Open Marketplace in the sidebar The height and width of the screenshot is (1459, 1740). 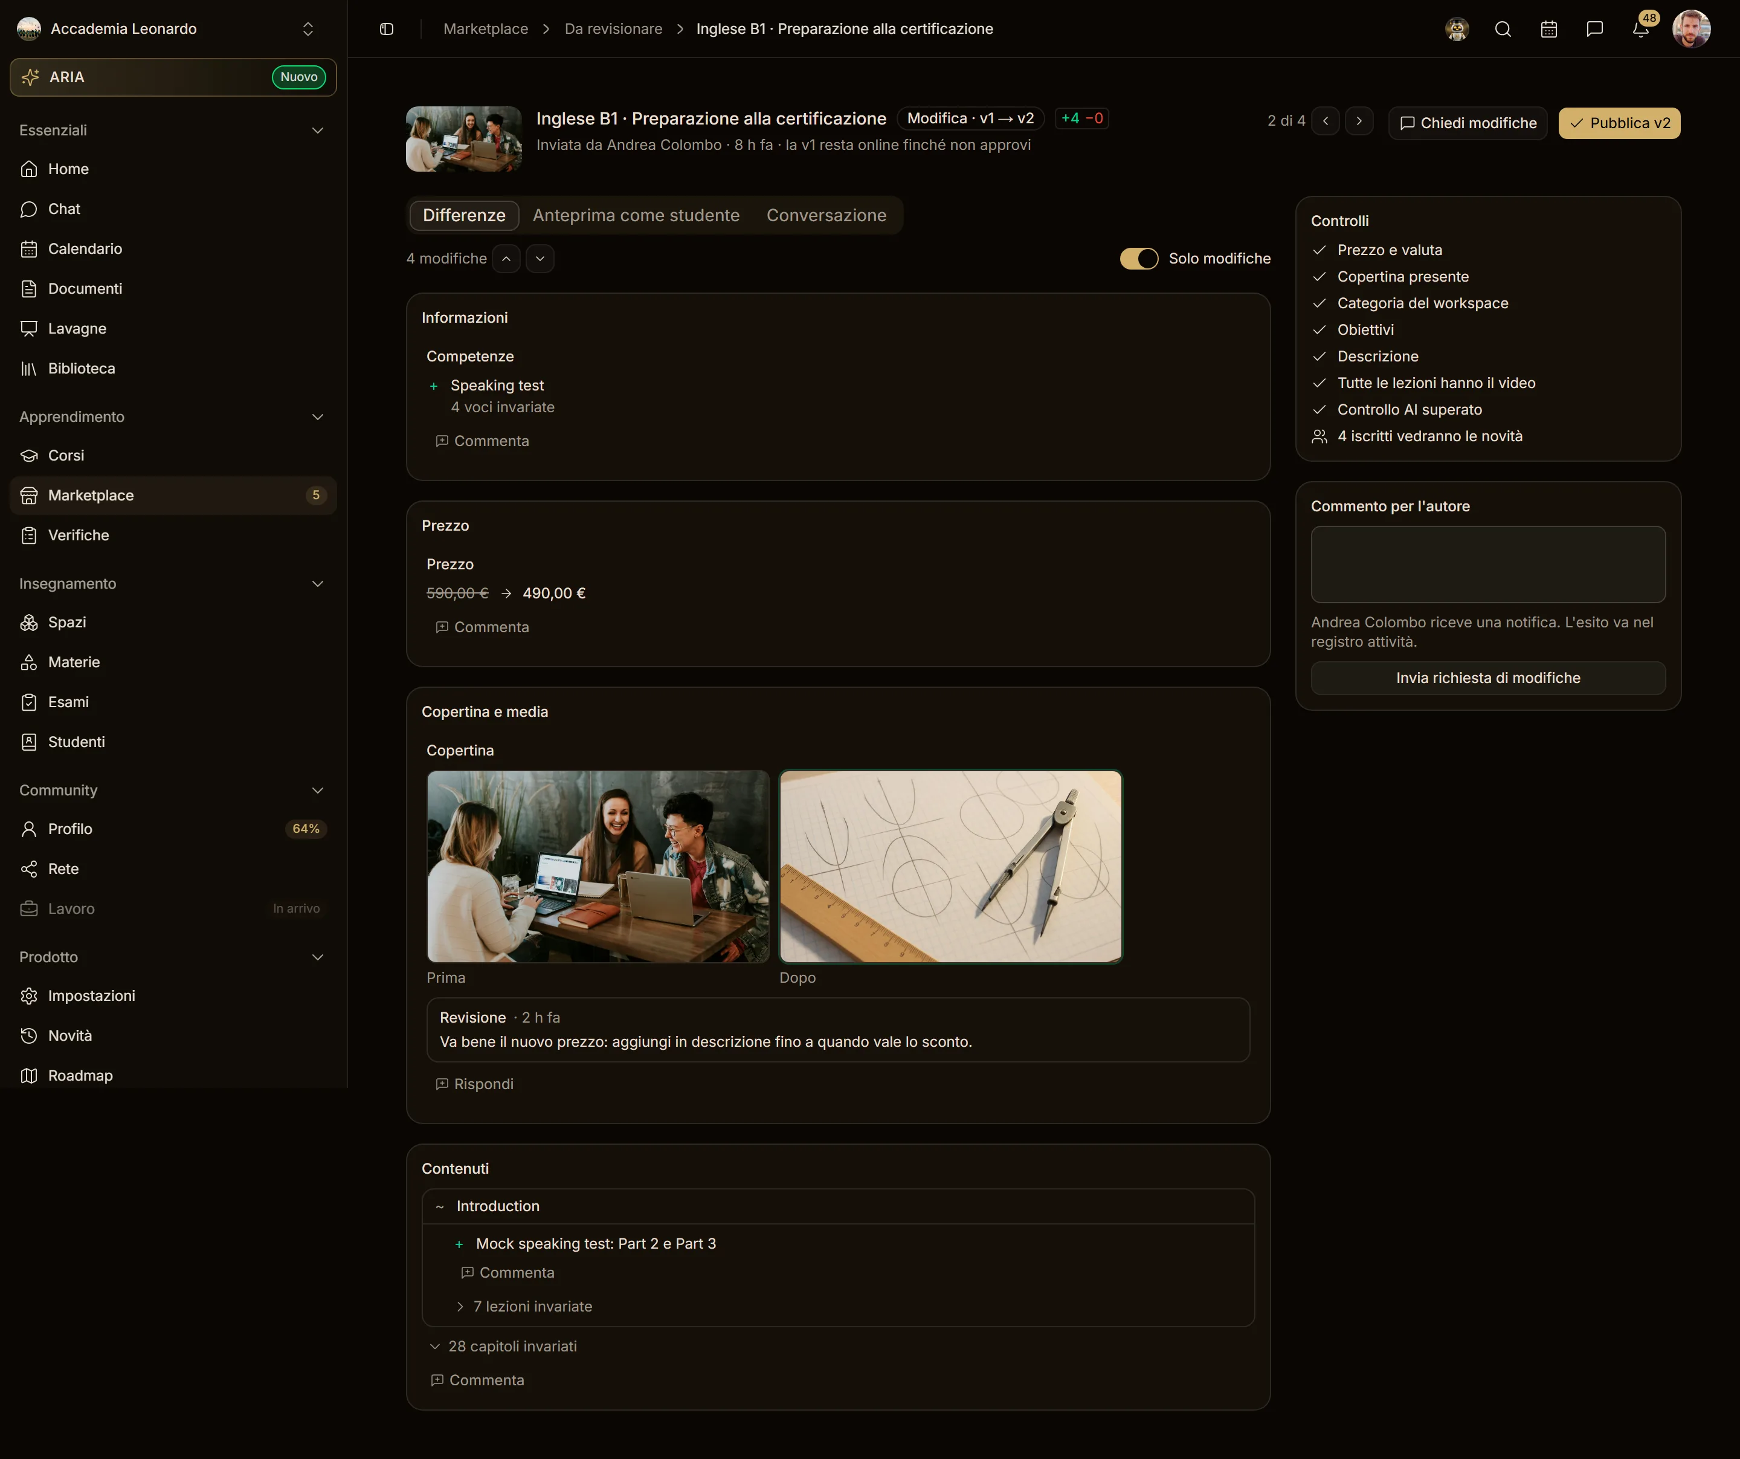click(x=173, y=496)
